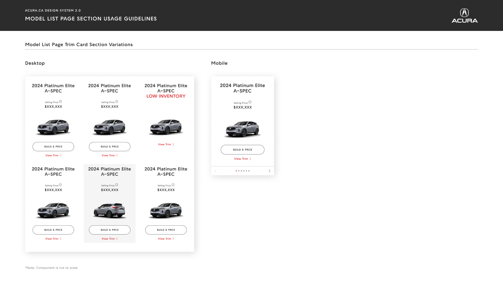Click 'MODEL LIST PAGE SECTION USAGE GUIDELINES' title
Image resolution: width=503 pixels, height=283 pixels.
pos(91,19)
